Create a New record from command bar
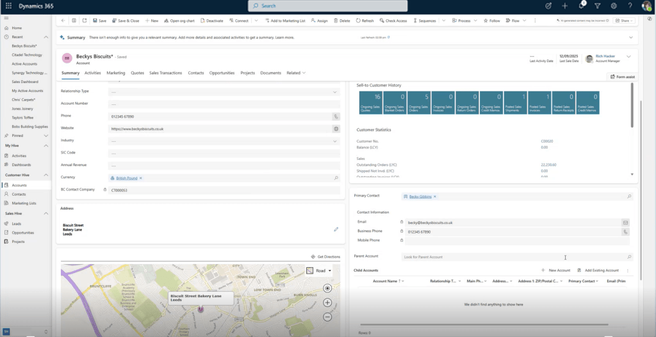 click(151, 20)
